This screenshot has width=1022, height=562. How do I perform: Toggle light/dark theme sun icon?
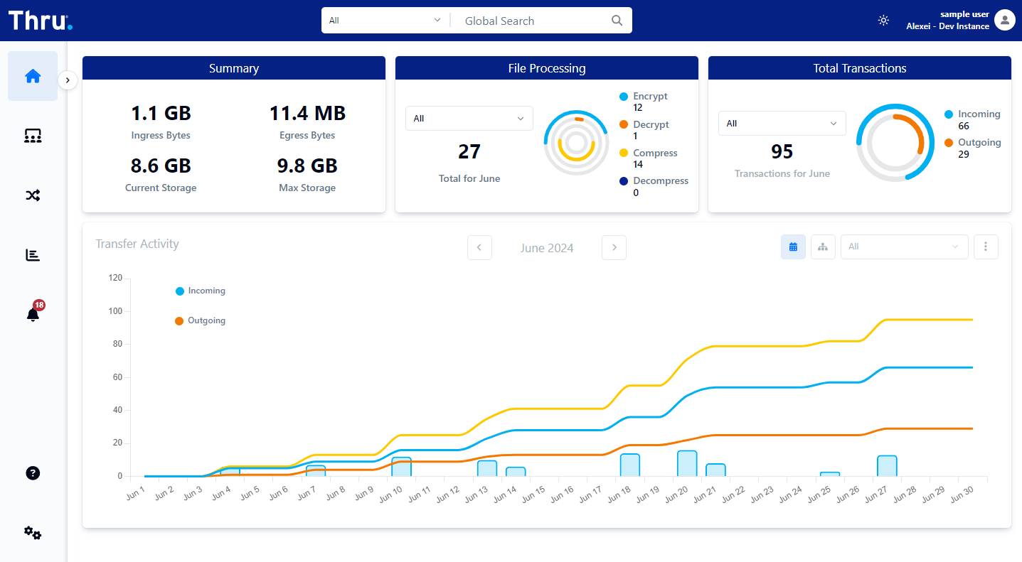883,20
